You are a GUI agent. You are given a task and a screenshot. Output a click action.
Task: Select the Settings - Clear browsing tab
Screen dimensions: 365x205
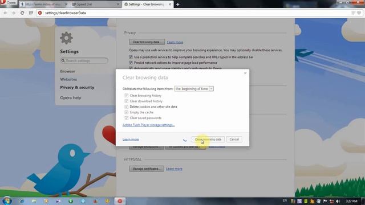tap(148, 4)
